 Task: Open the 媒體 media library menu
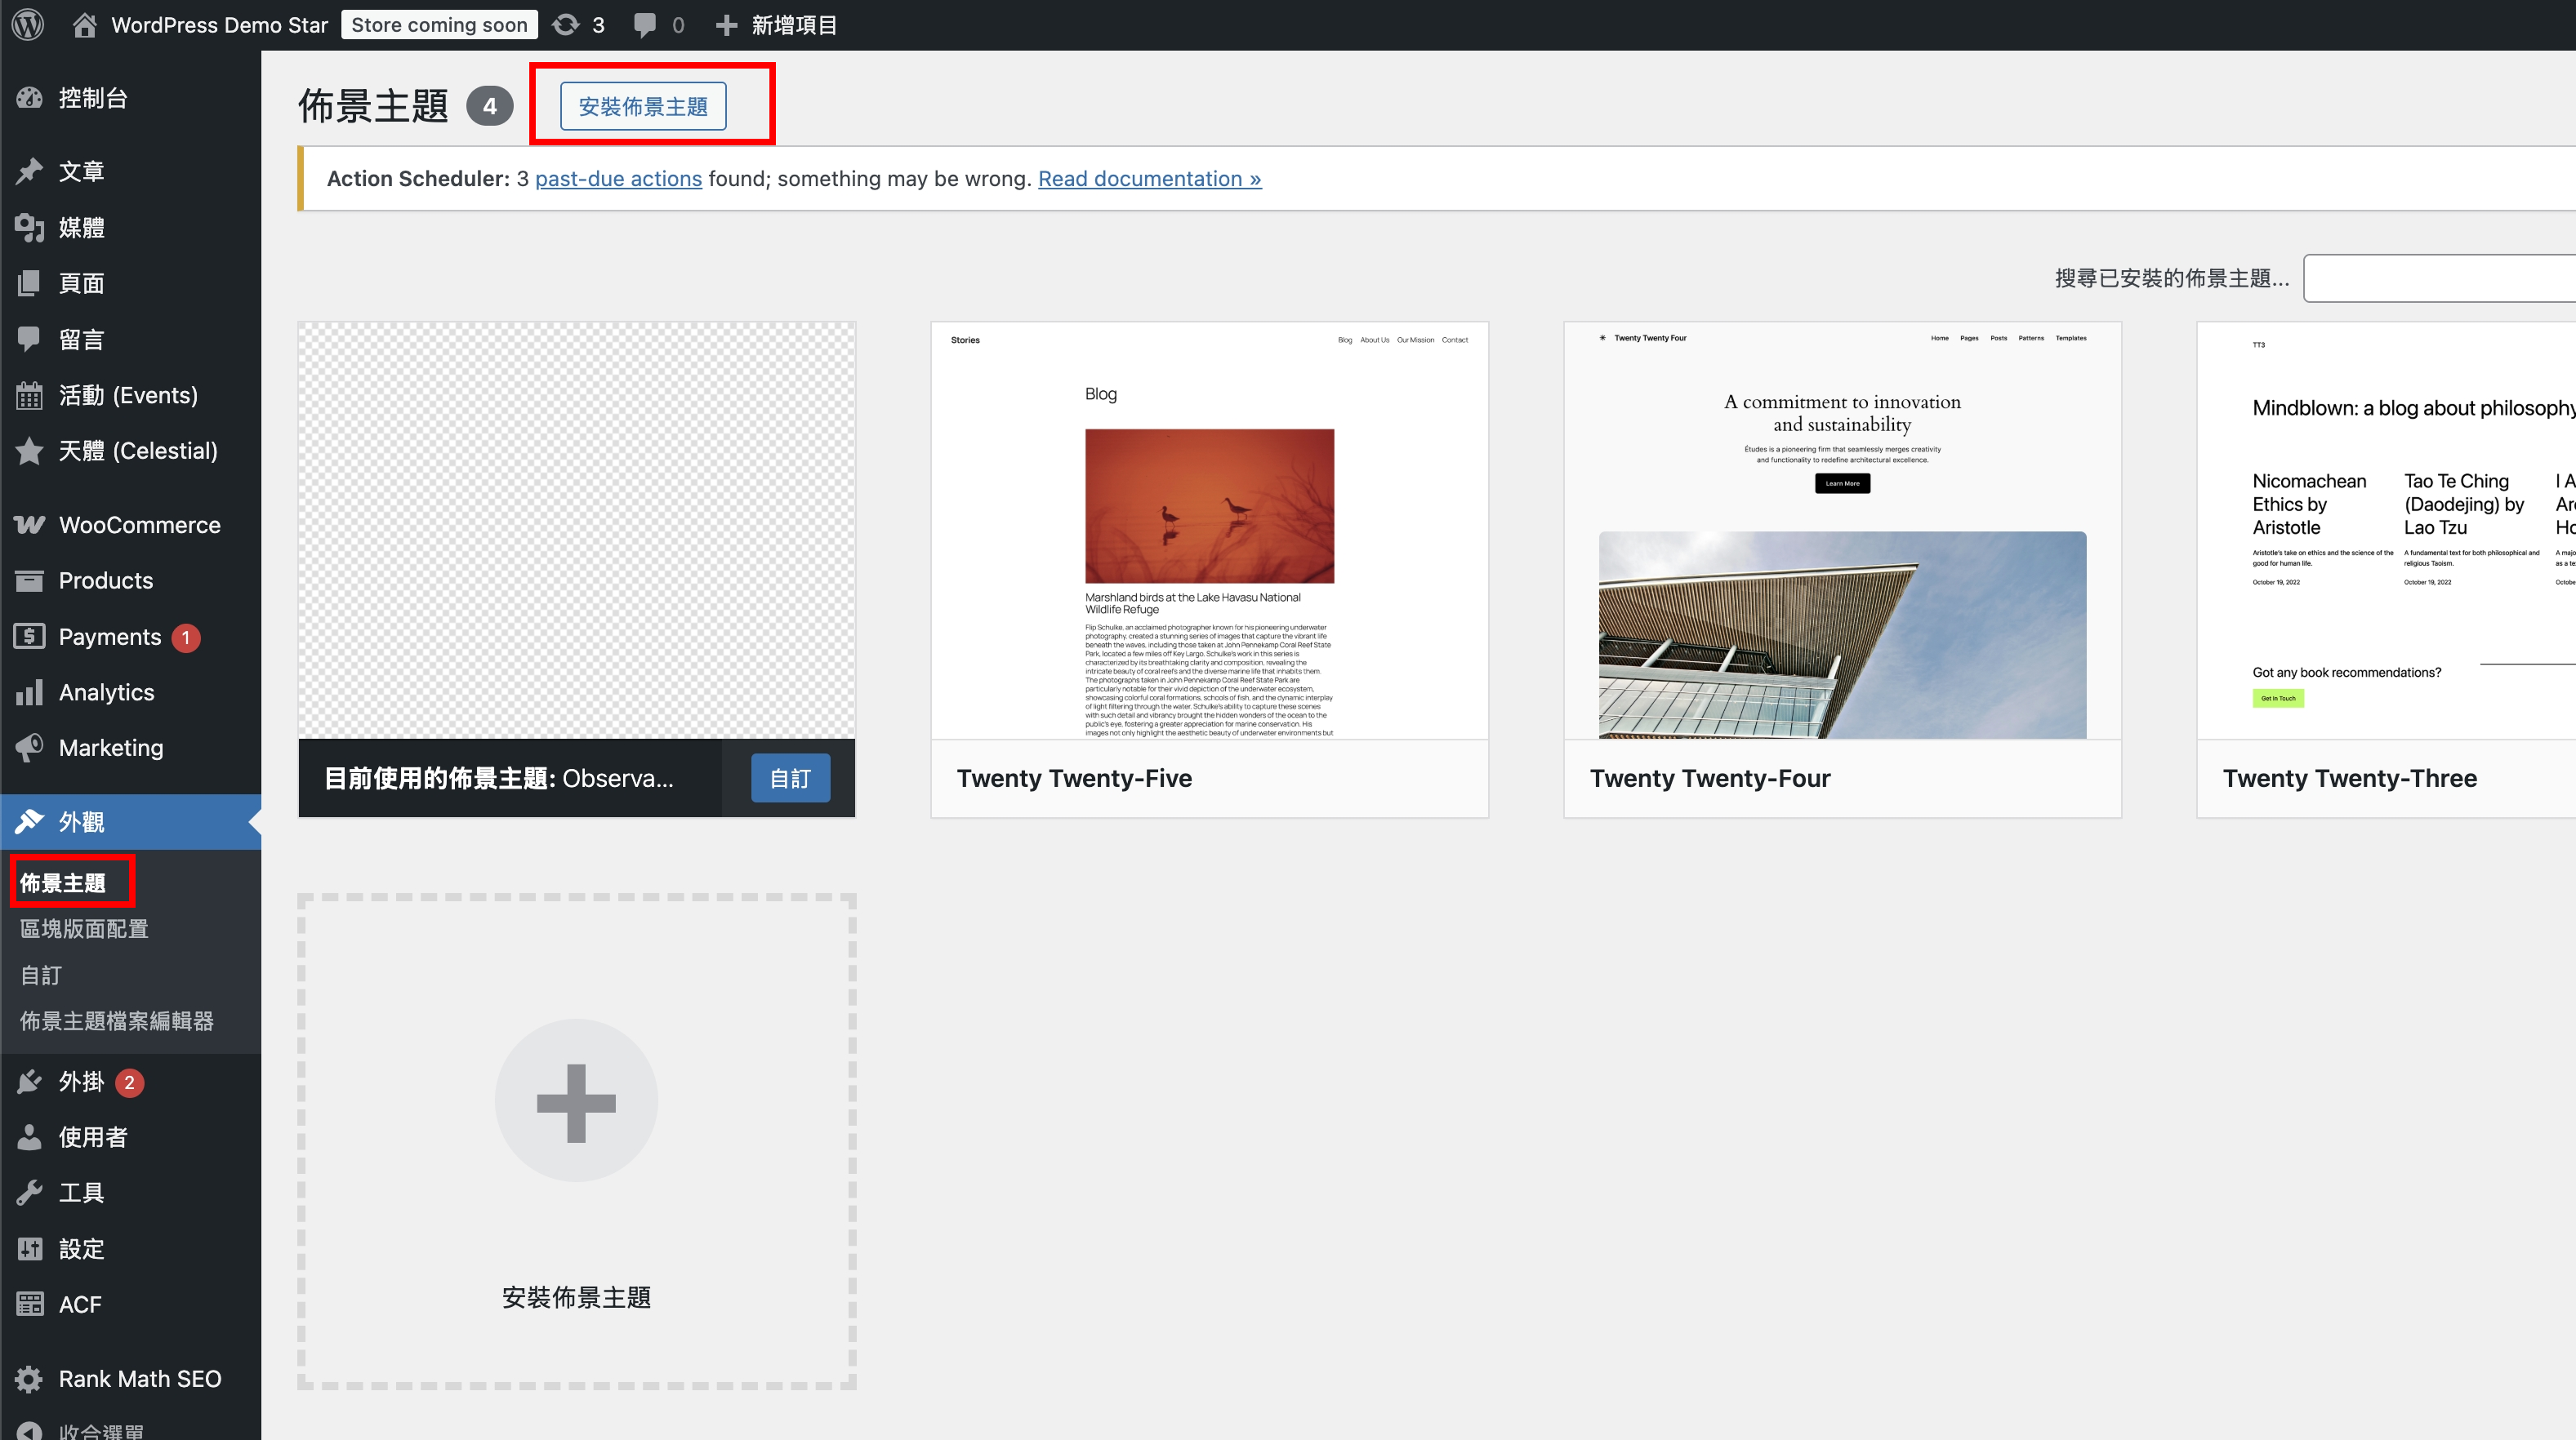coord(81,228)
